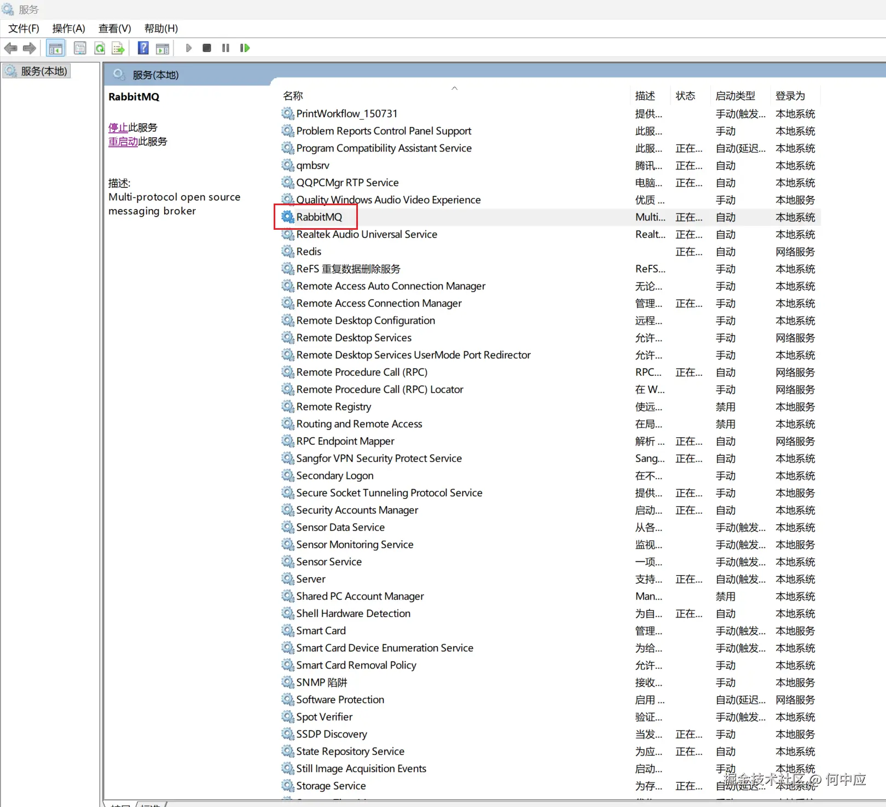The image size is (886, 807).
Task: Click the gear icon beside Secondary Logon
Action: point(288,475)
